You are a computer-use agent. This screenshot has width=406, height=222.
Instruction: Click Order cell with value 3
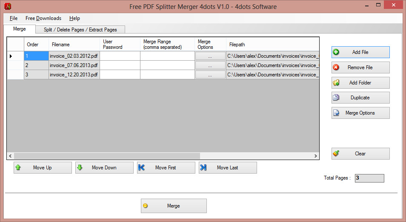(36, 75)
